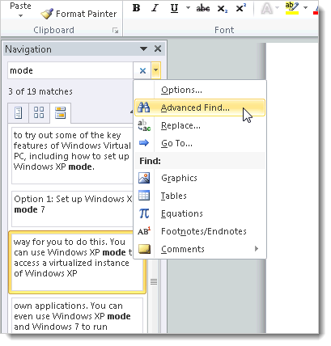Select result 'own applications. You can'
This screenshot has width=331, height=346.
click(77, 315)
